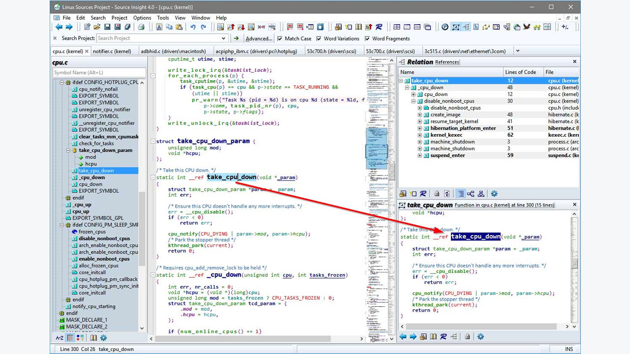Click the Go Back arrow in main toolbar
The image size is (630, 354).
coord(59,27)
